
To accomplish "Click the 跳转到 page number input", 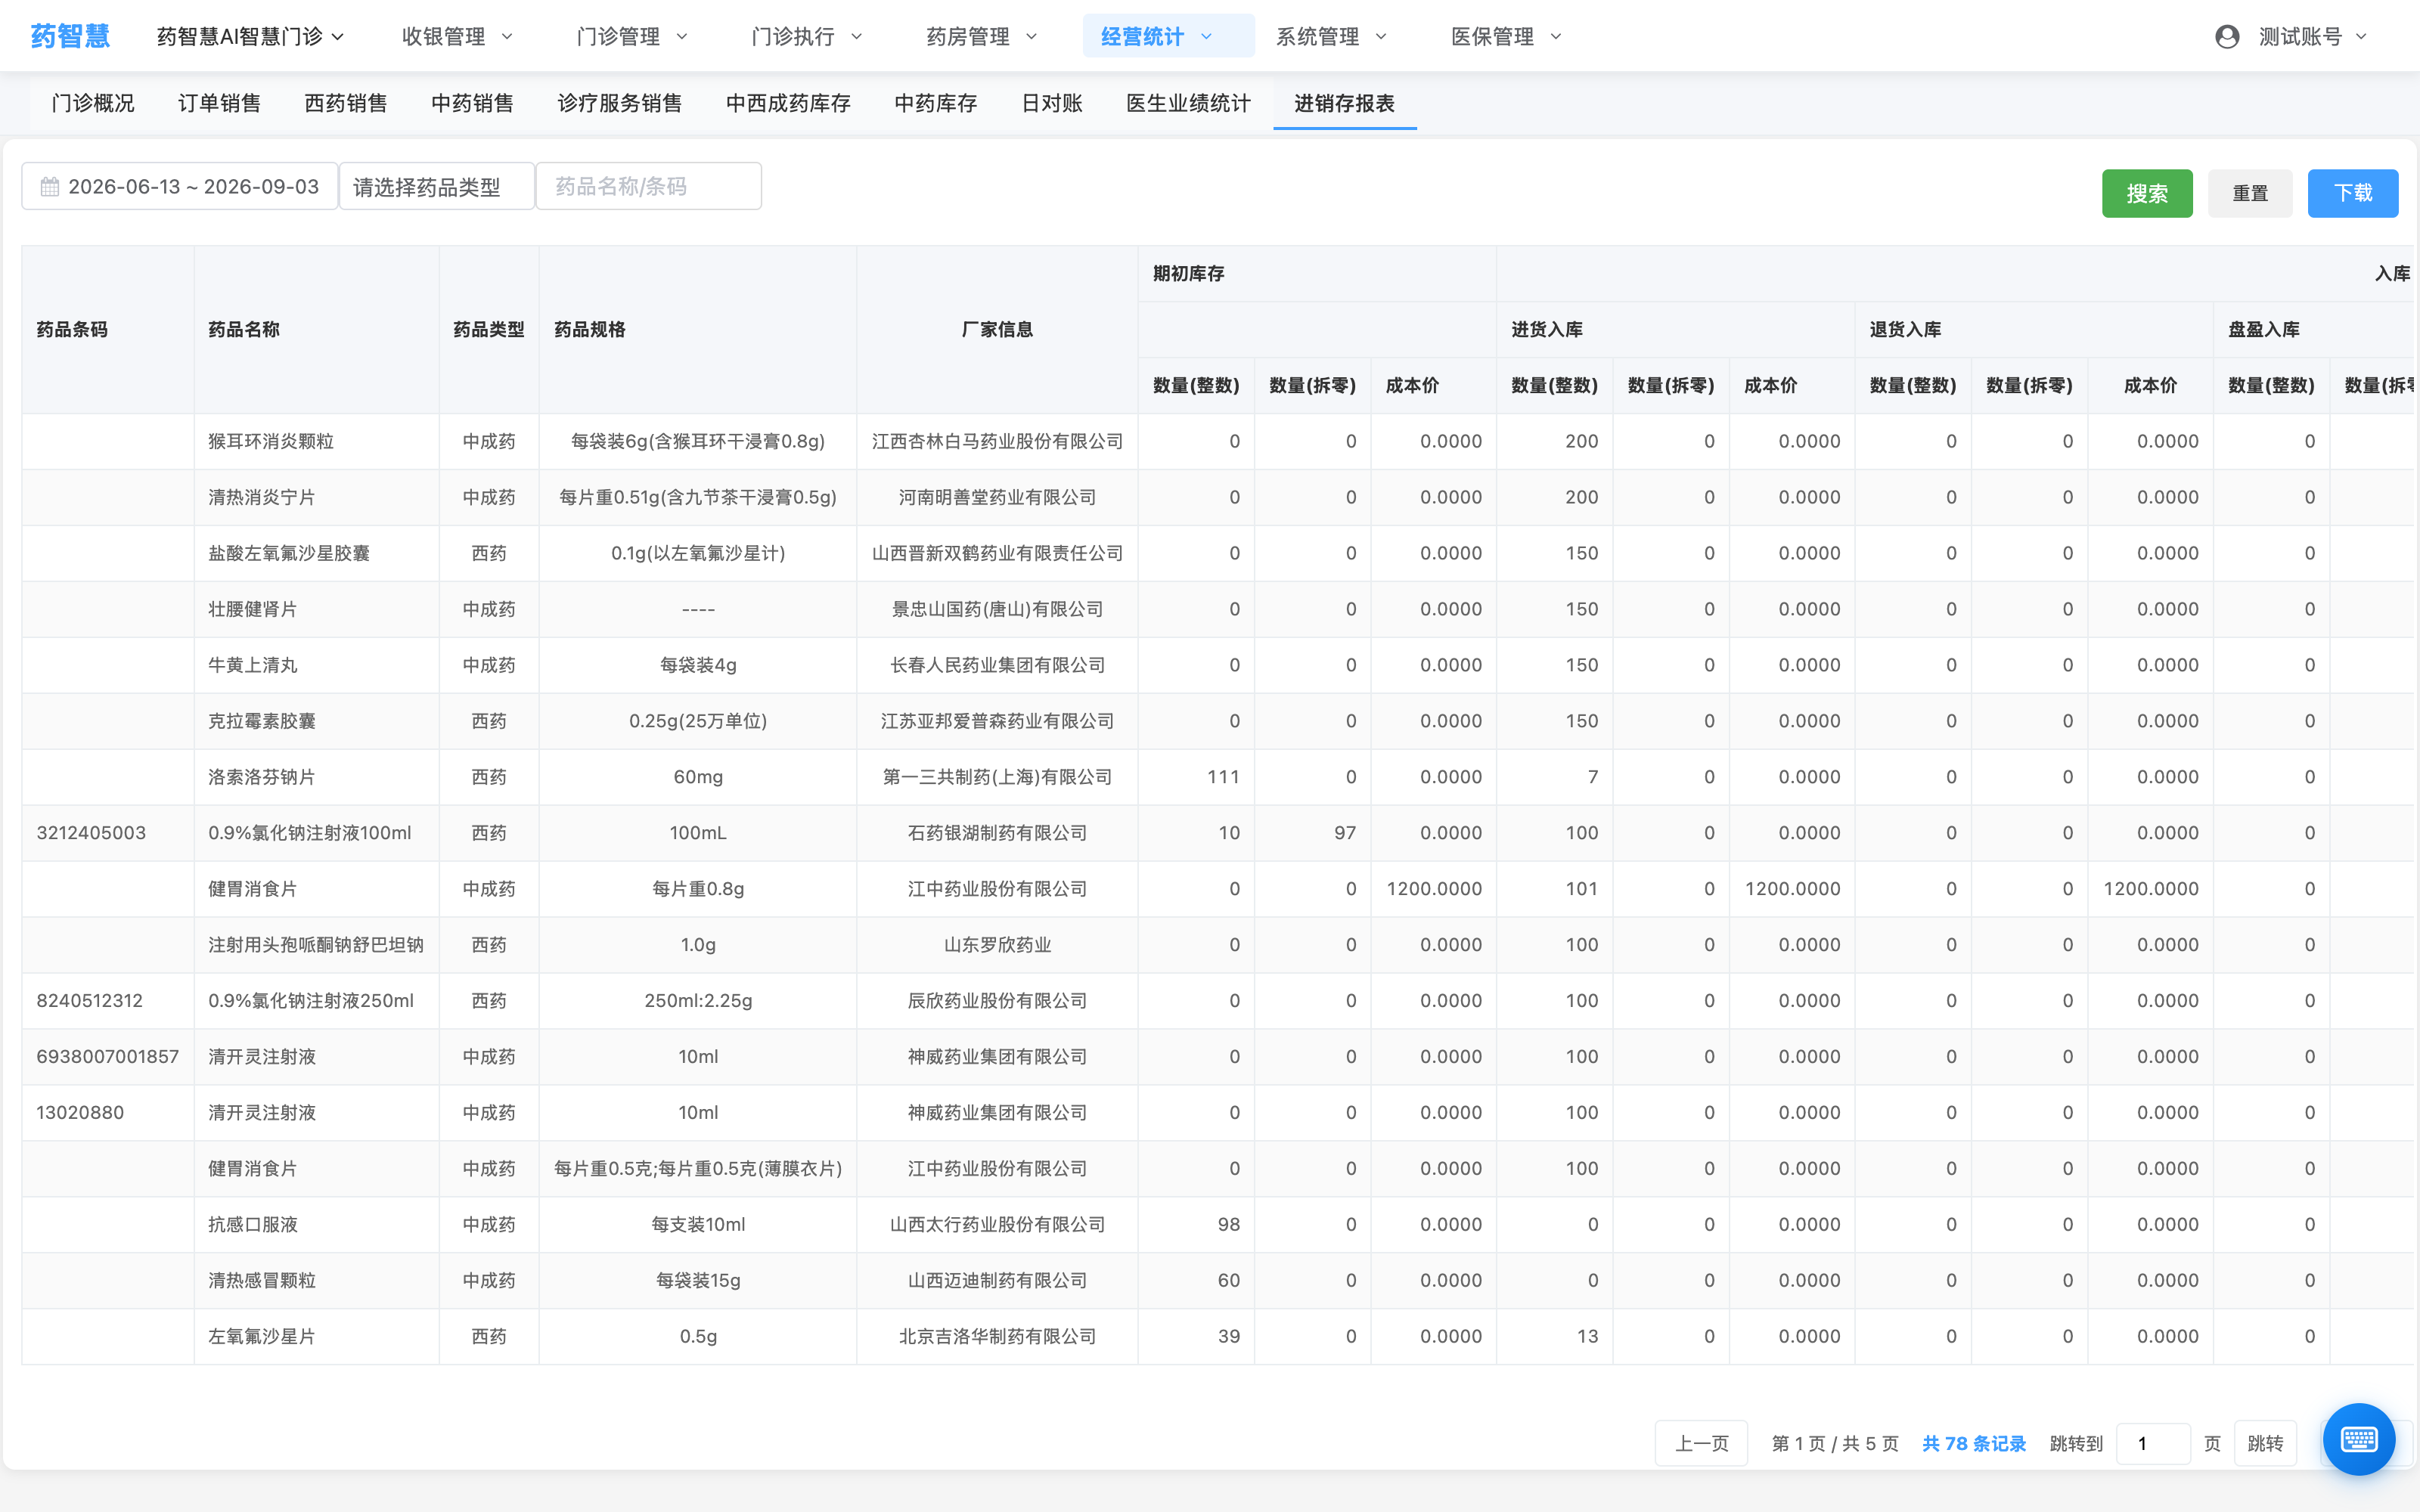I will point(2153,1443).
